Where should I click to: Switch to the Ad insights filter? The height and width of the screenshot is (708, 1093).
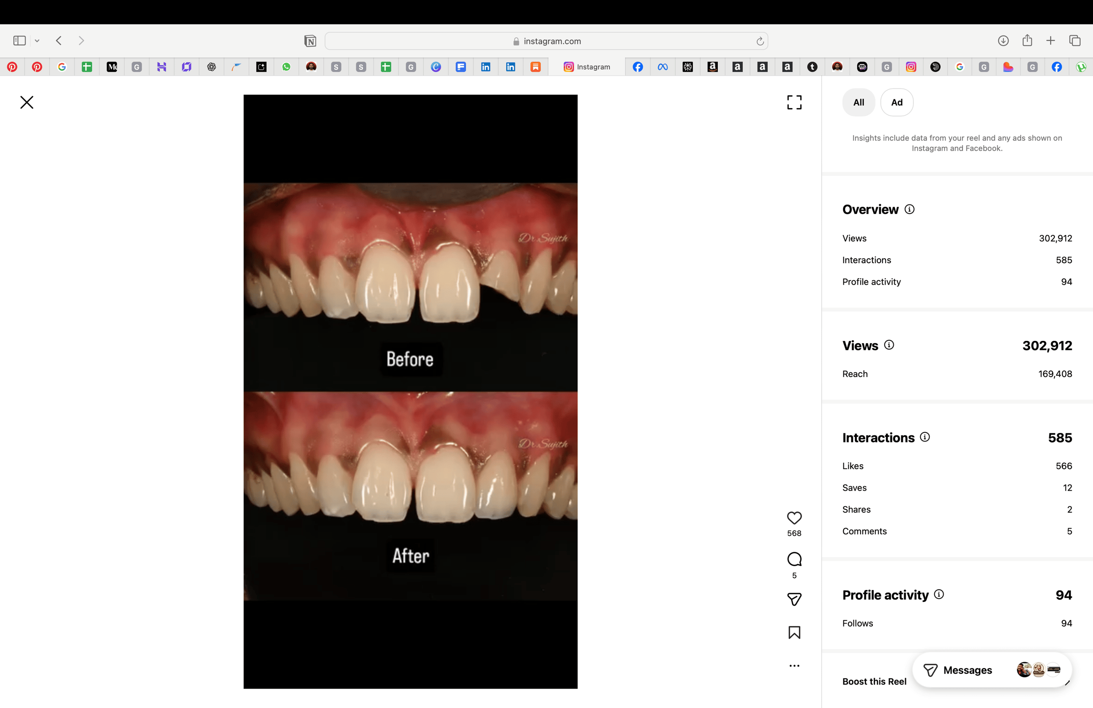coord(896,102)
